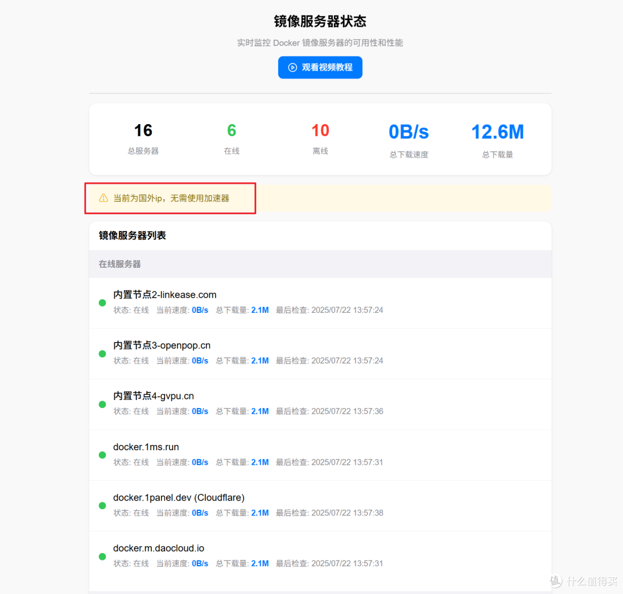The image size is (623, 594).
Task: Click the offline count 10
Action: point(320,130)
